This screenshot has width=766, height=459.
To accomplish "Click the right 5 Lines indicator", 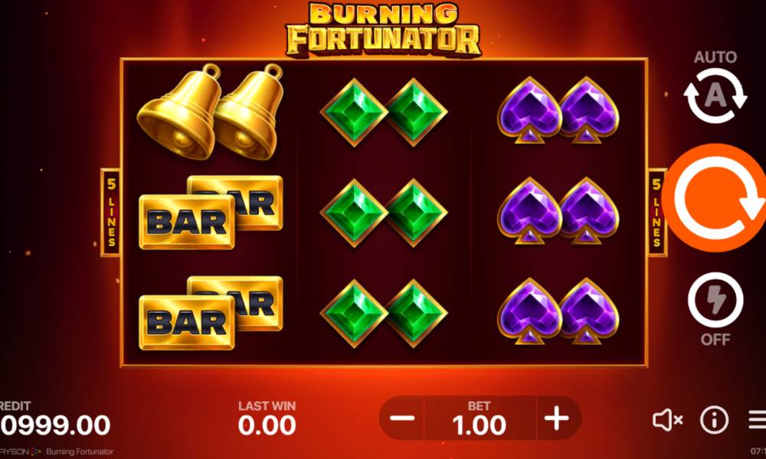I will (x=656, y=212).
